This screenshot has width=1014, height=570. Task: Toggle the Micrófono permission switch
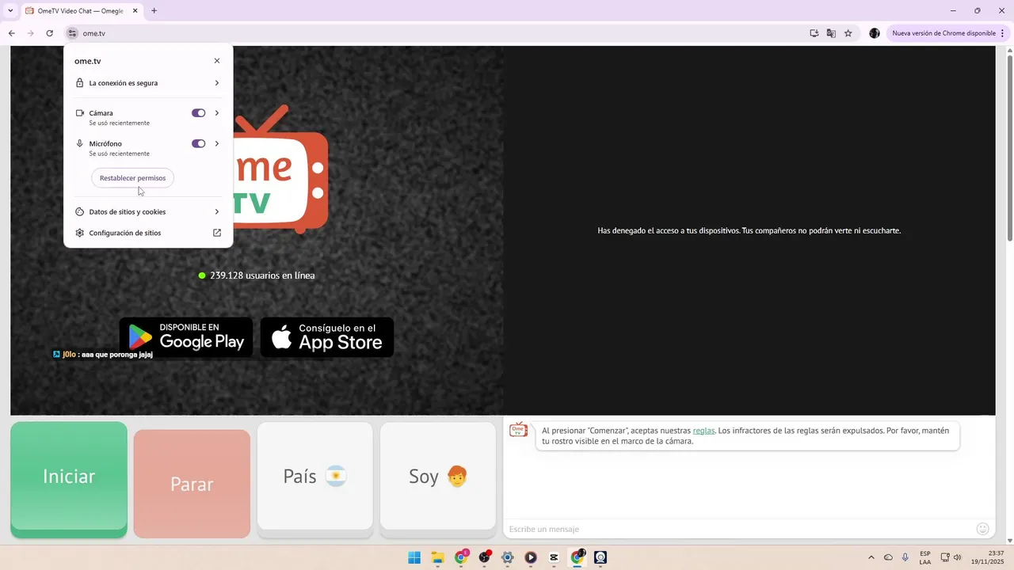point(199,144)
